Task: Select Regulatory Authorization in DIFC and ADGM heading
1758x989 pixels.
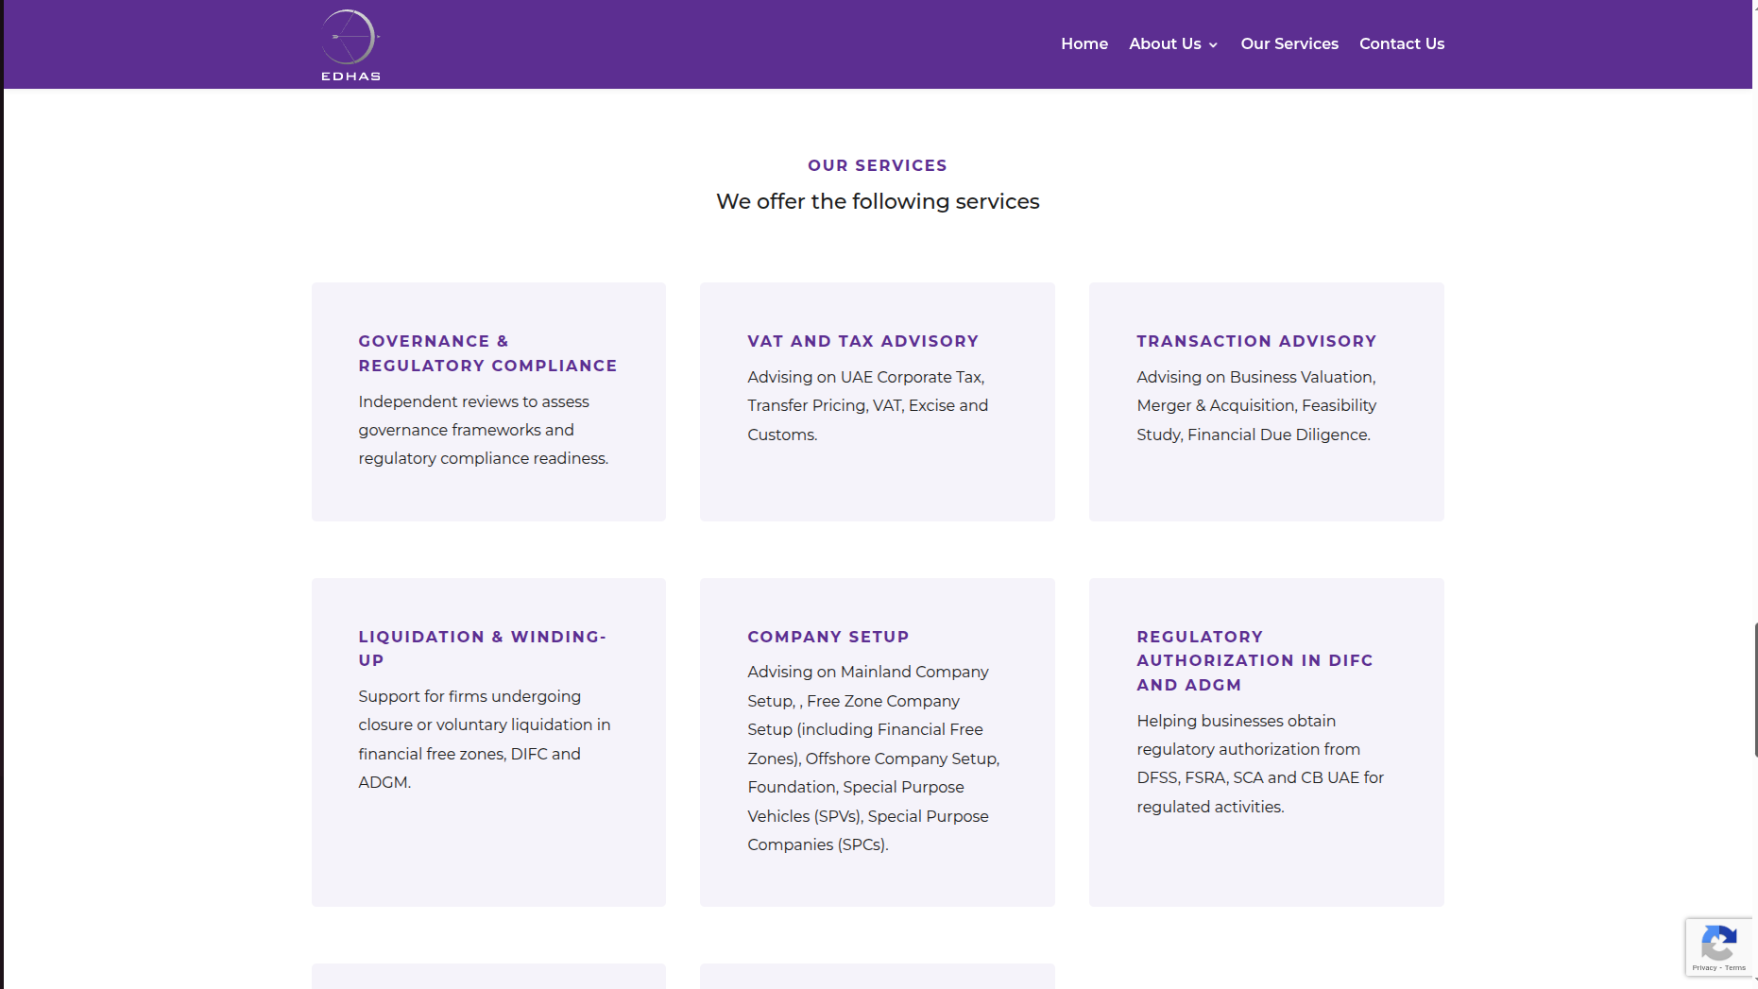Action: tap(1254, 660)
